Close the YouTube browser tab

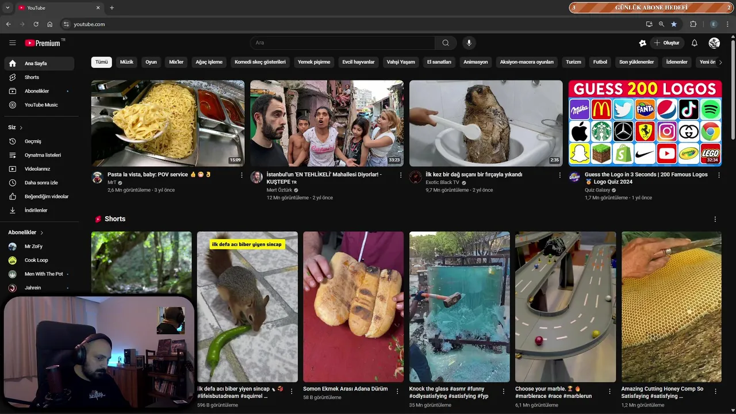pos(98,8)
